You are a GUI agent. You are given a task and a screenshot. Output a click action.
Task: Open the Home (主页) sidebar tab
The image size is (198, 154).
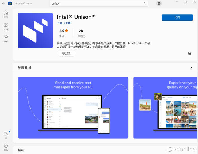(x=6, y=14)
